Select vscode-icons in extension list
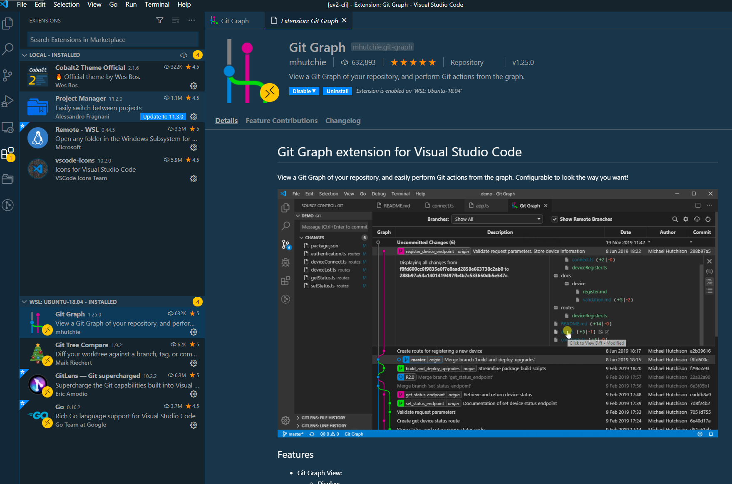Screen dimensions: 732x484 point(112,169)
